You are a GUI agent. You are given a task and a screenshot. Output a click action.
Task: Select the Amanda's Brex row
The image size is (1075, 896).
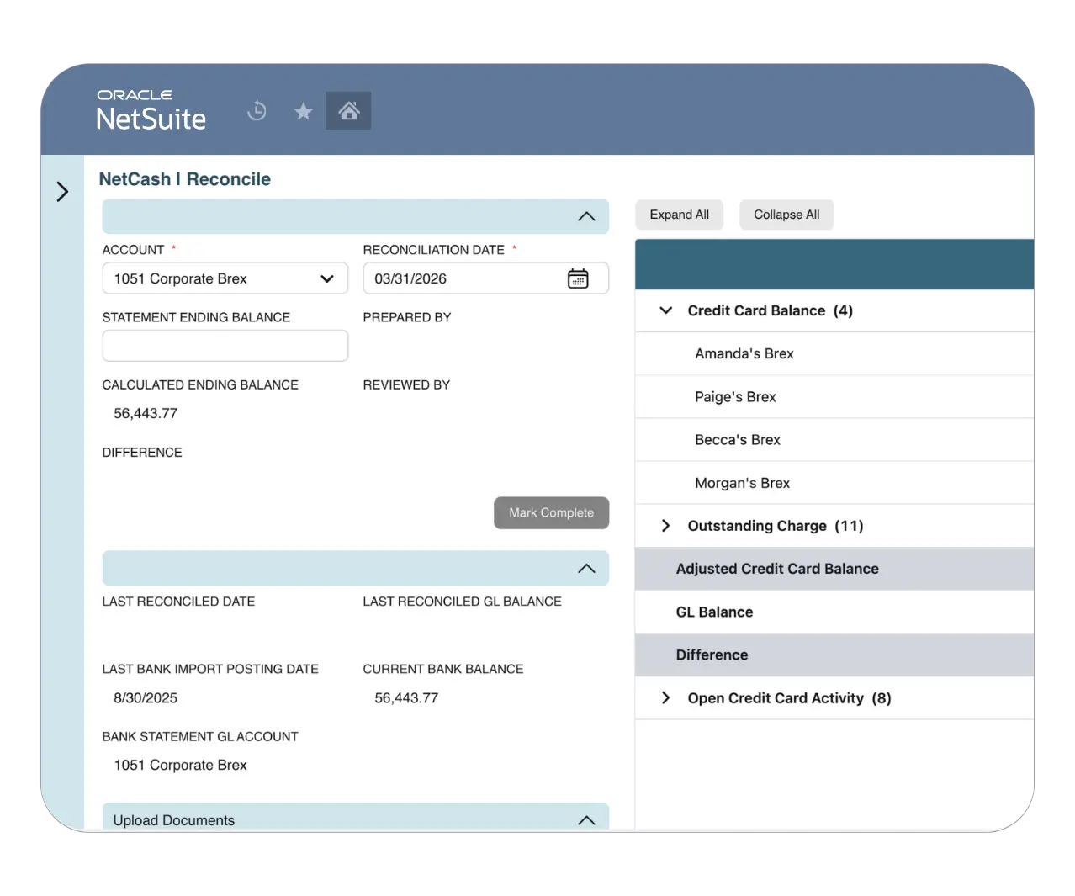click(x=834, y=354)
